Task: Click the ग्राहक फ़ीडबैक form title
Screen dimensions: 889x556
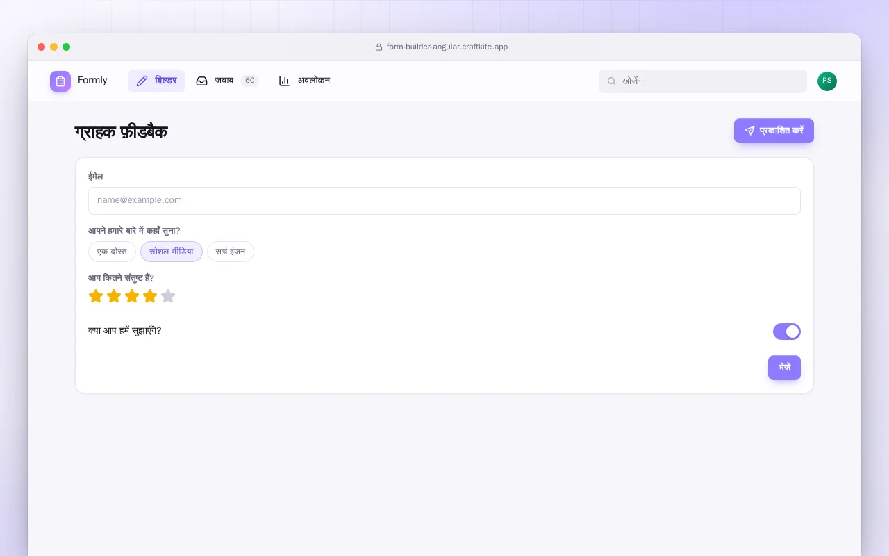Action: click(121, 132)
